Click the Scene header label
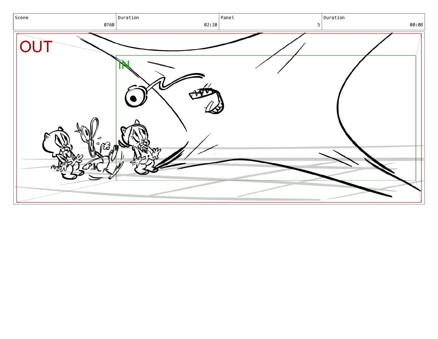The height and width of the screenshot is (339, 438). (22, 18)
